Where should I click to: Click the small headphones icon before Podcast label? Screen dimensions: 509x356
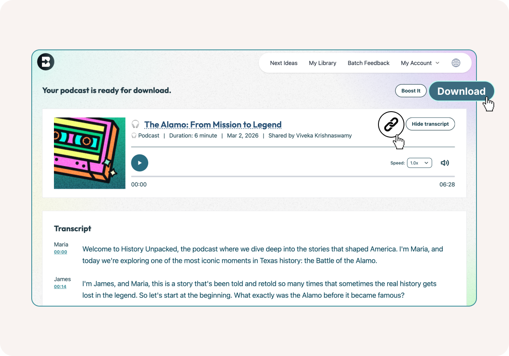click(x=134, y=136)
